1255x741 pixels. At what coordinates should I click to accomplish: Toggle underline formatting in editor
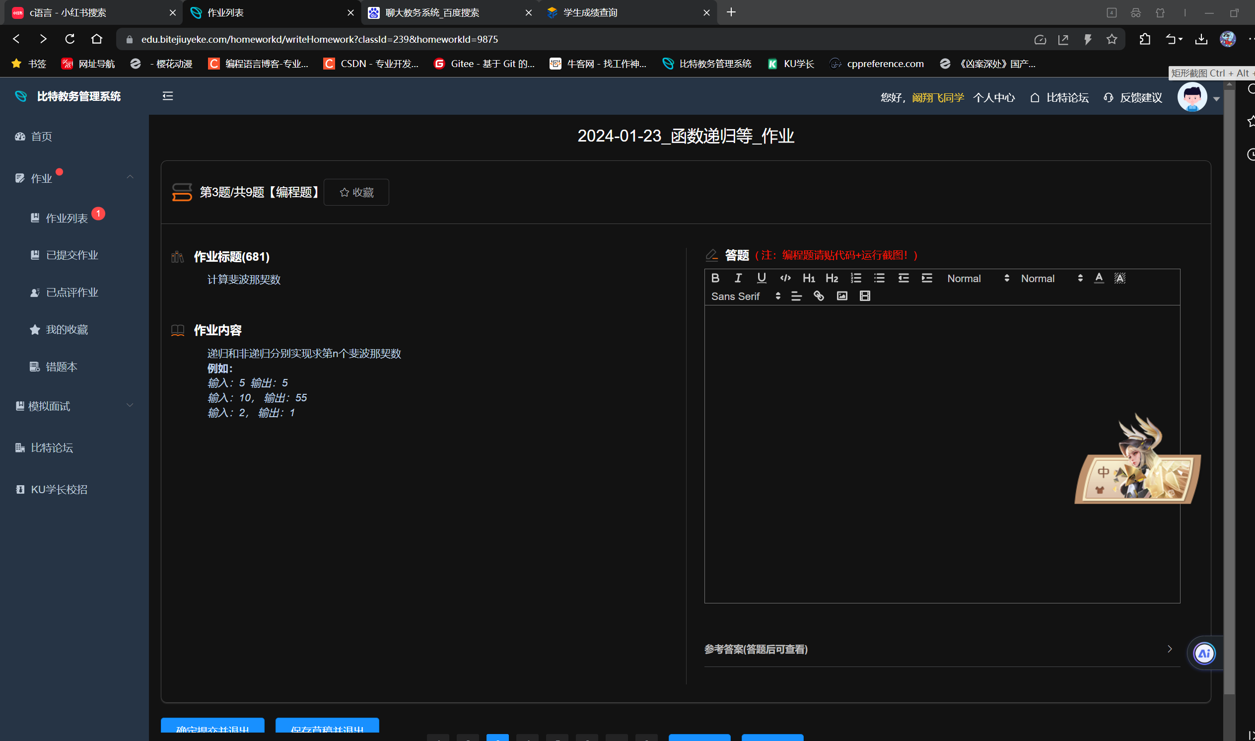762,278
